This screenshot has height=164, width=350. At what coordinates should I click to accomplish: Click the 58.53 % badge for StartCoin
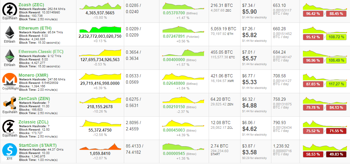(313, 154)
